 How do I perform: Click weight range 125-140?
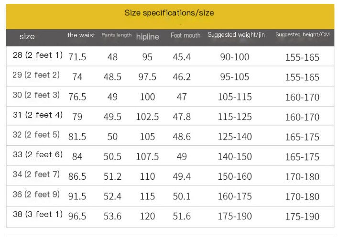[x=235, y=137]
